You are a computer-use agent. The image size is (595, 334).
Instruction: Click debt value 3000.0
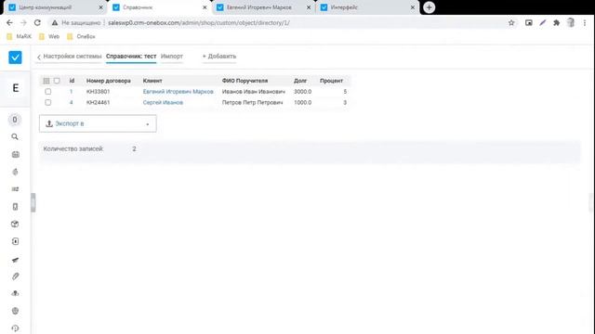[302, 92]
